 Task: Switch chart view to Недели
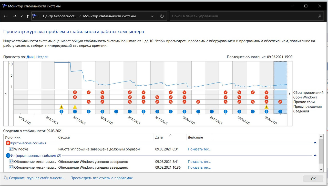[42, 57]
